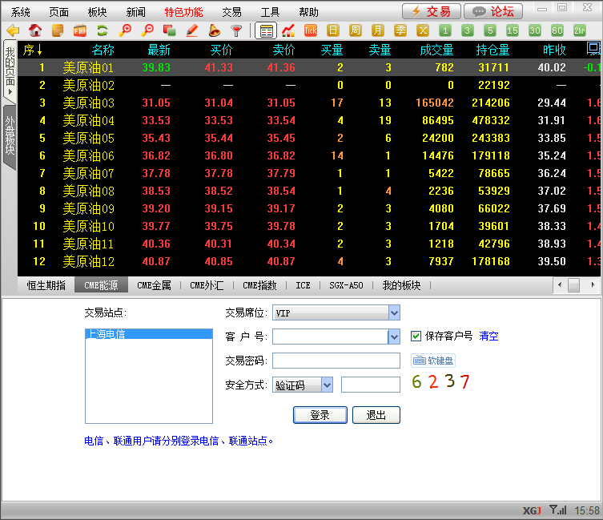Click the 登录 button
This screenshot has width=603, height=520.
coord(320,415)
